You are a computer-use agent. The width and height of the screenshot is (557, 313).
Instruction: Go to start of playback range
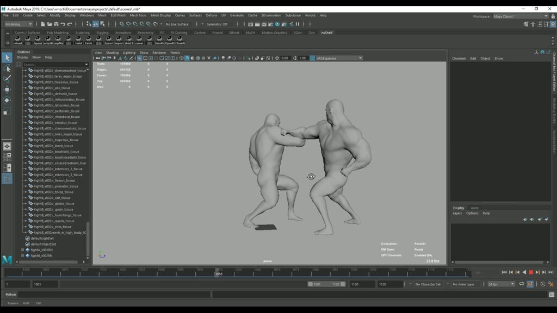pyautogui.click(x=504, y=272)
